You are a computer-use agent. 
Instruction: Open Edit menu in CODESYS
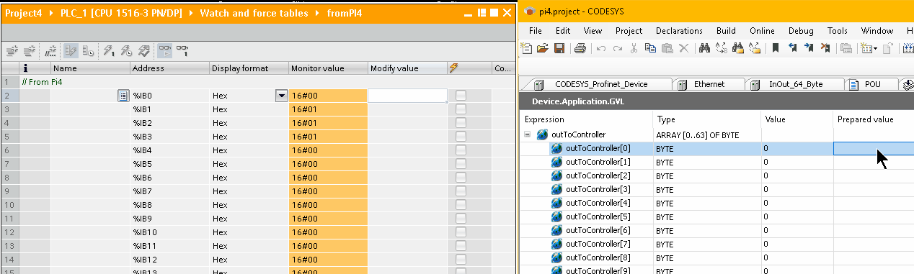(563, 31)
